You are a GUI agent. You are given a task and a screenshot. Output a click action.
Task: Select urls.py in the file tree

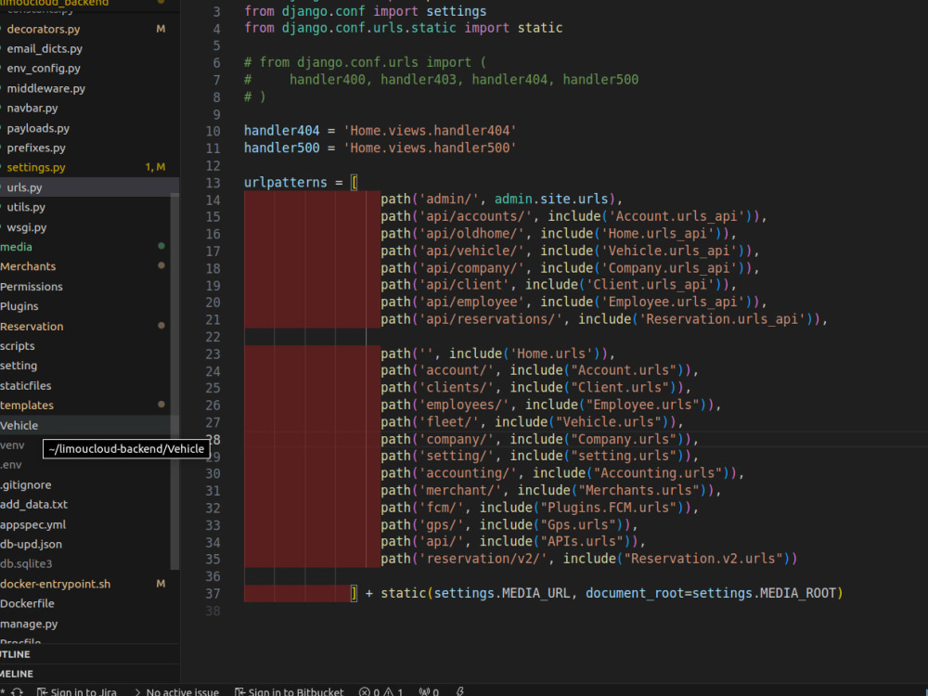coord(24,187)
